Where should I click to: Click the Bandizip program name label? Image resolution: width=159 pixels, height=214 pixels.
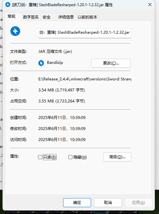pyautogui.click(x=55, y=63)
